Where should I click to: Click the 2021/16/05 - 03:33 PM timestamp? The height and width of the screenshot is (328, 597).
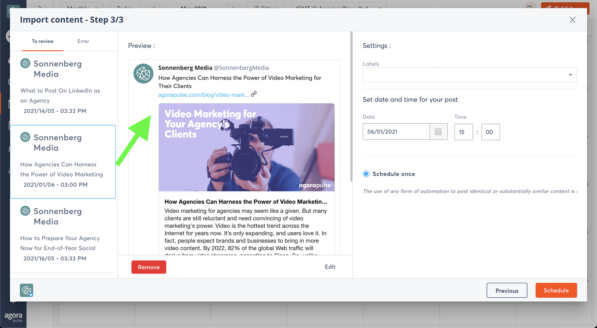click(x=55, y=259)
